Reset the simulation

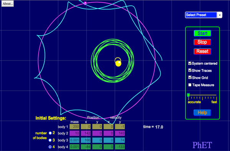coord(202,51)
